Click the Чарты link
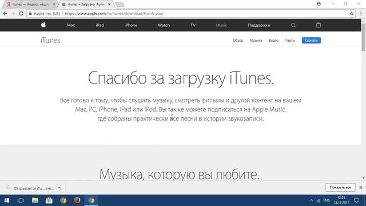 [290, 41]
